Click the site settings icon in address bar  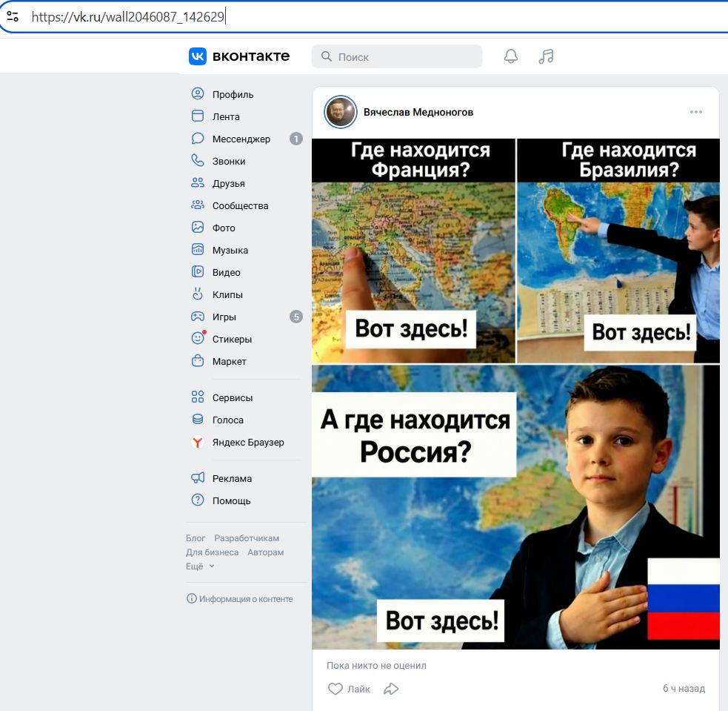click(13, 17)
